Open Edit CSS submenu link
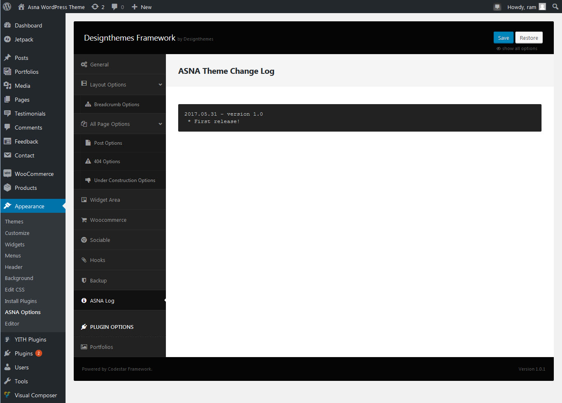 point(15,289)
